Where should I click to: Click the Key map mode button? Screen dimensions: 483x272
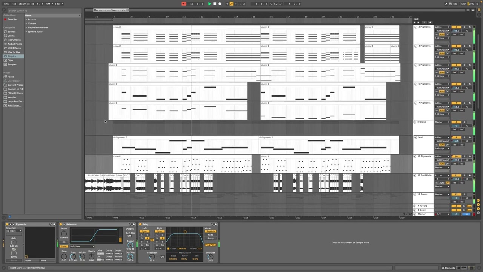point(455,4)
